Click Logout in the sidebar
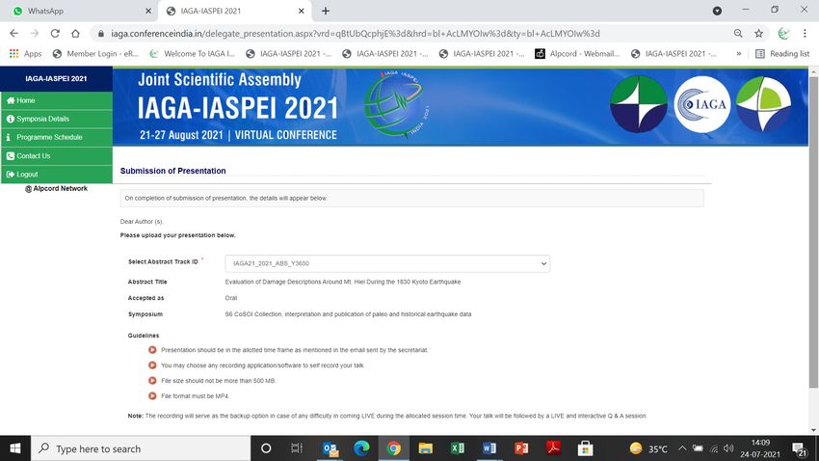819x461 pixels. click(x=57, y=174)
